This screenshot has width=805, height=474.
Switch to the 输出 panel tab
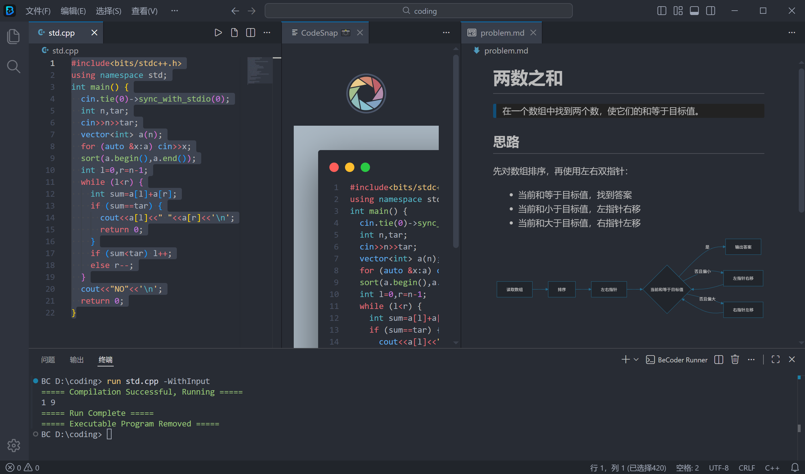point(77,360)
